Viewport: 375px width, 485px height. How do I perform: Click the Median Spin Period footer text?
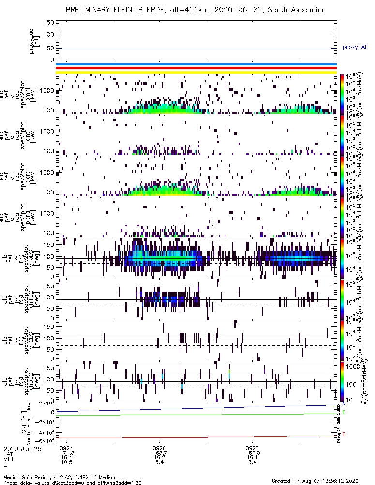click(x=59, y=477)
